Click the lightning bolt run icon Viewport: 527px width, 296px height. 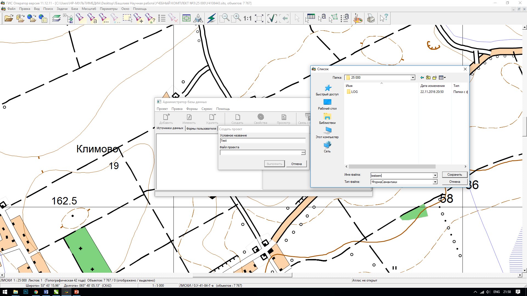[x=211, y=18]
